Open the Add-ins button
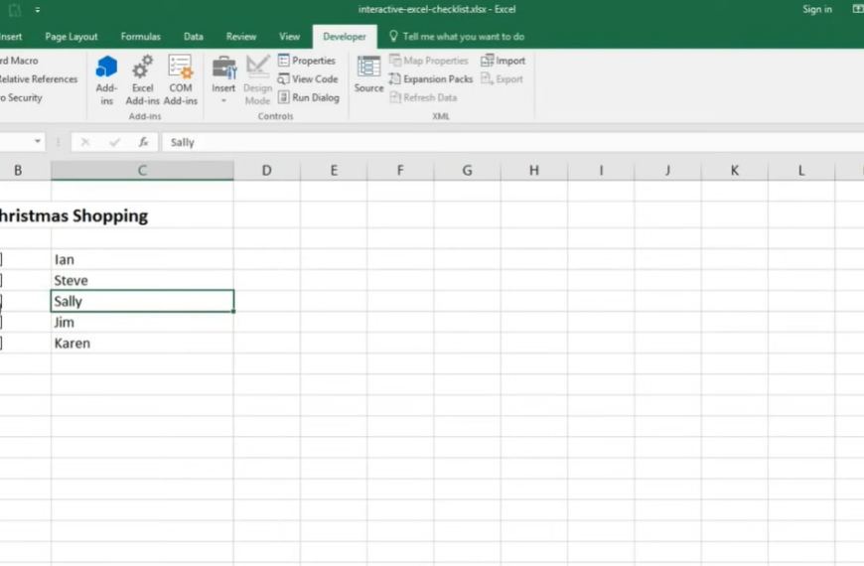The image size is (864, 566). tap(106, 80)
